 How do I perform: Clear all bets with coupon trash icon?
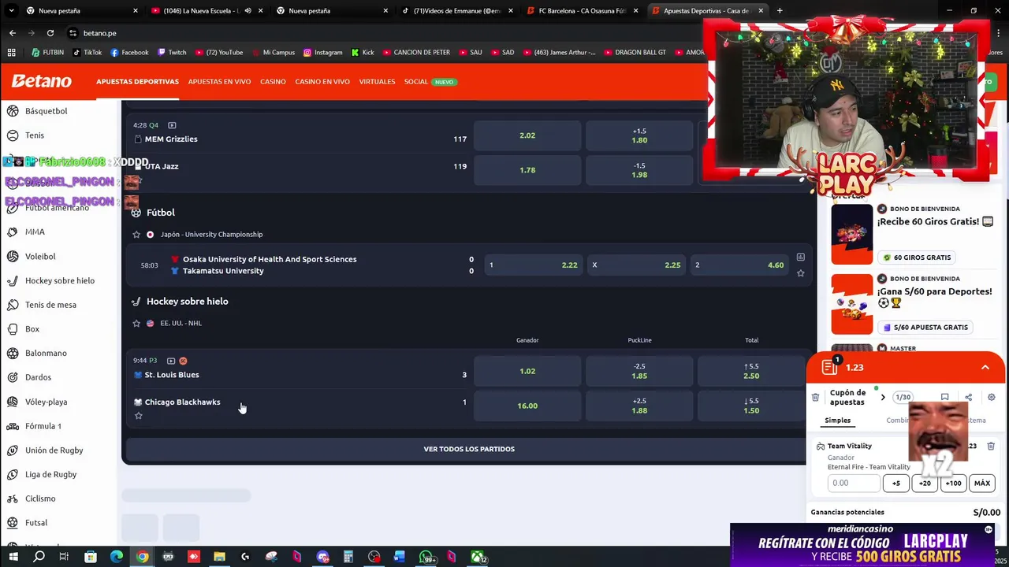coord(815,398)
